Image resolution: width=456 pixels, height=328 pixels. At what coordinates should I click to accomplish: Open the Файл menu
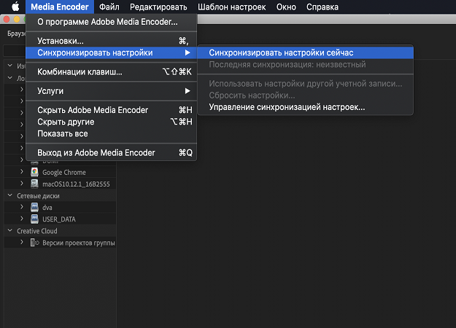click(109, 7)
